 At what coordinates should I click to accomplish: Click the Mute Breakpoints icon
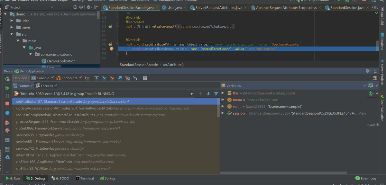coord(7,131)
